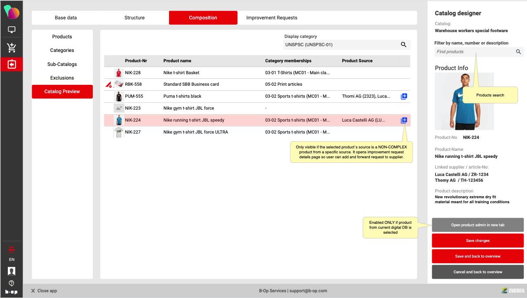Viewport: 527px width, 298px height.
Task: Click the red catalog import sidebar icon
Action: [x=12, y=65]
